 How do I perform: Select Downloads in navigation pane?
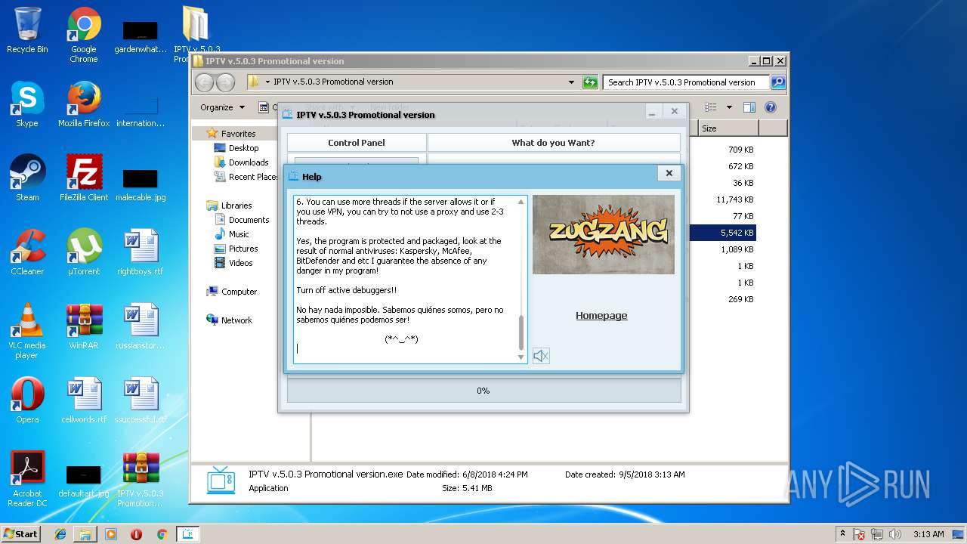[x=249, y=162]
